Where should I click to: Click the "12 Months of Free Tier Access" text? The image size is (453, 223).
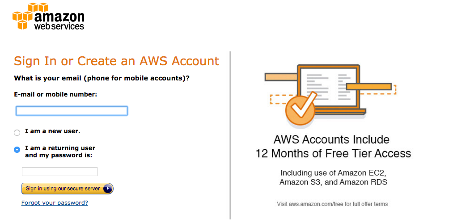[333, 154]
